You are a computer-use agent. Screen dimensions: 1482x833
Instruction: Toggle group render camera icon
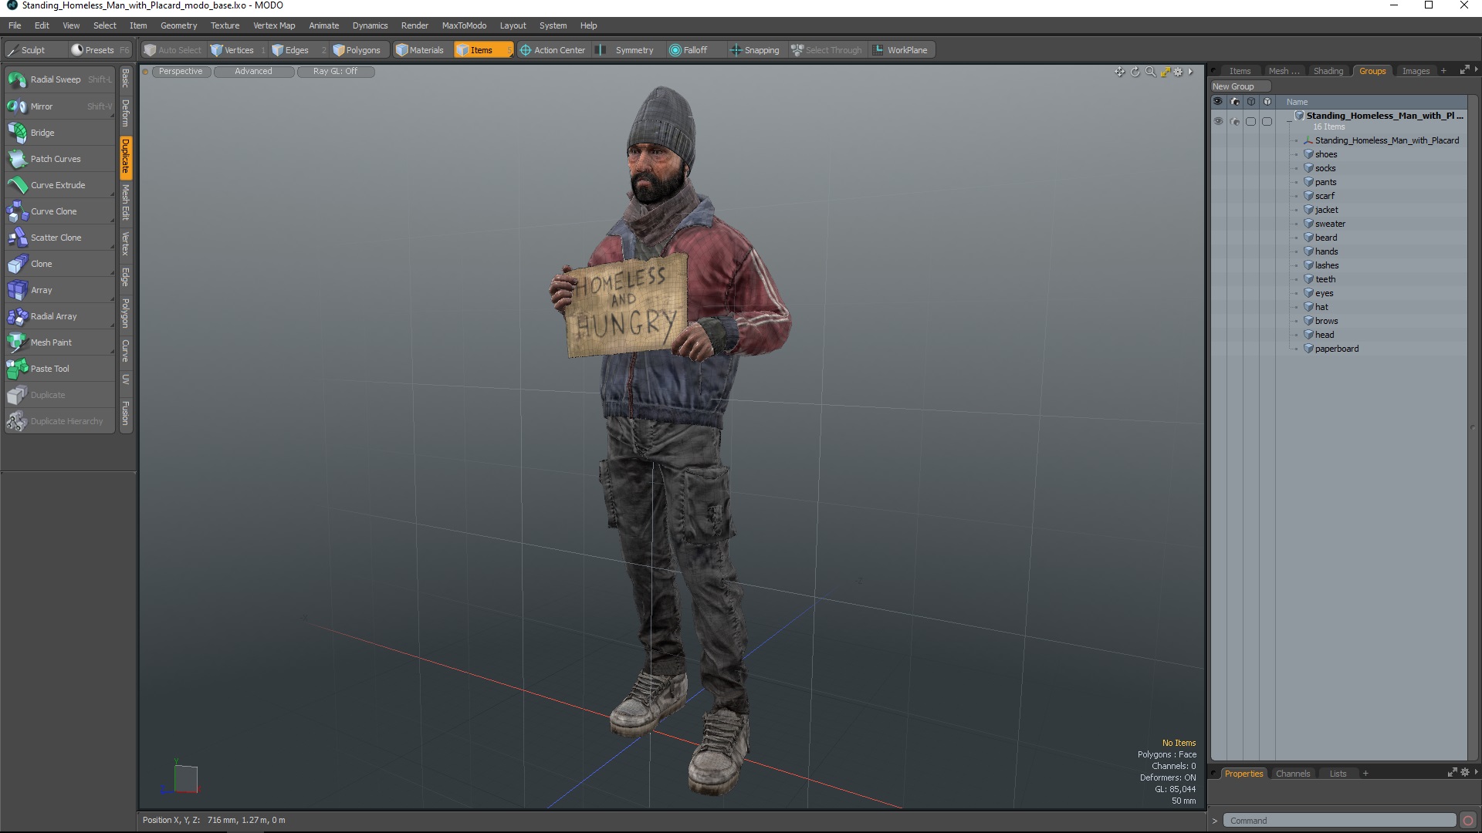click(1234, 121)
